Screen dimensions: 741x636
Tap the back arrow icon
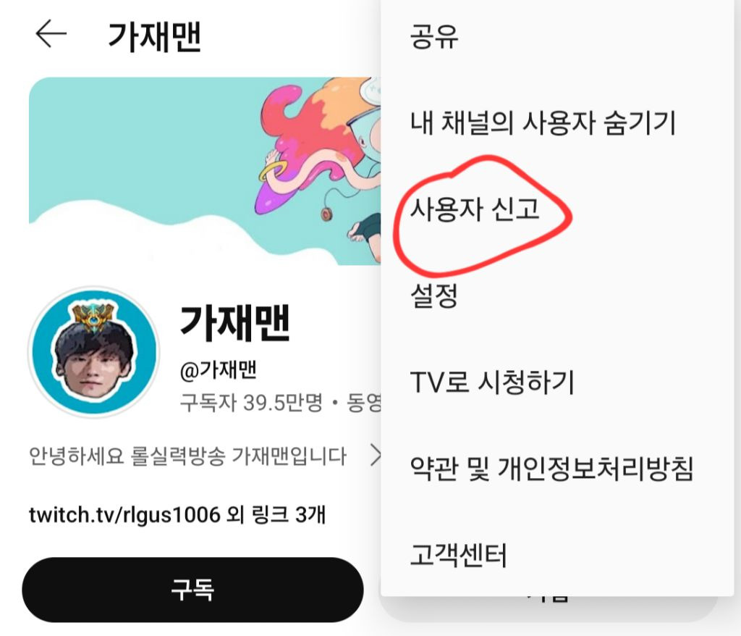[x=51, y=33]
